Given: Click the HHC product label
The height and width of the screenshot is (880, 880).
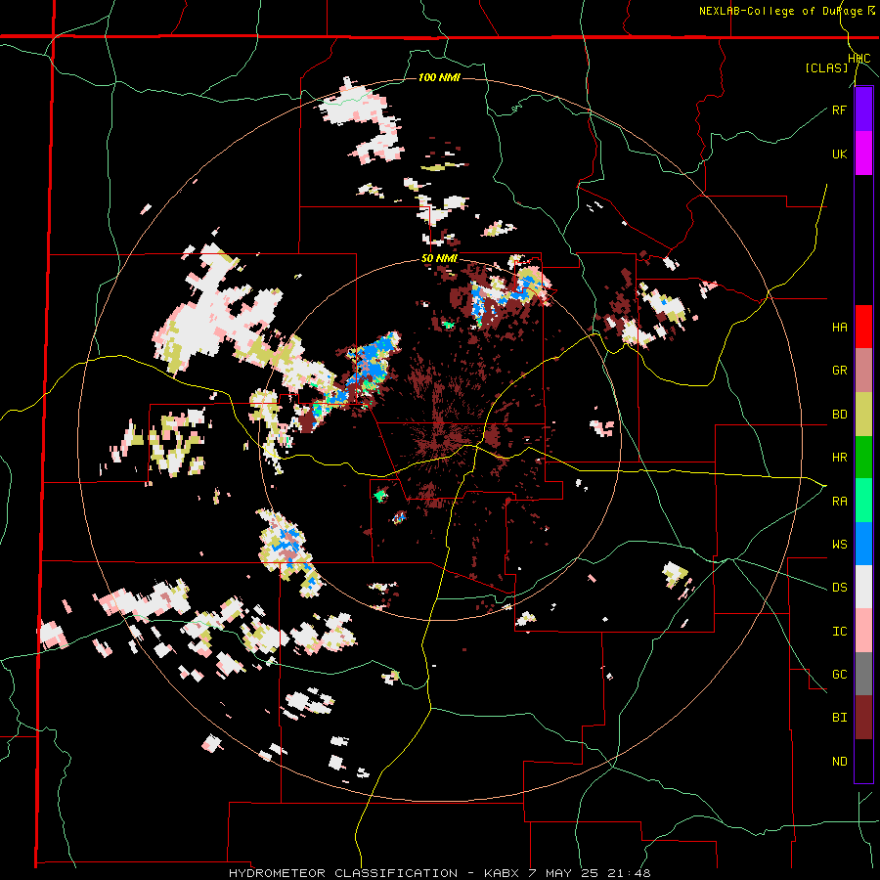Looking at the screenshot, I should point(859,59).
